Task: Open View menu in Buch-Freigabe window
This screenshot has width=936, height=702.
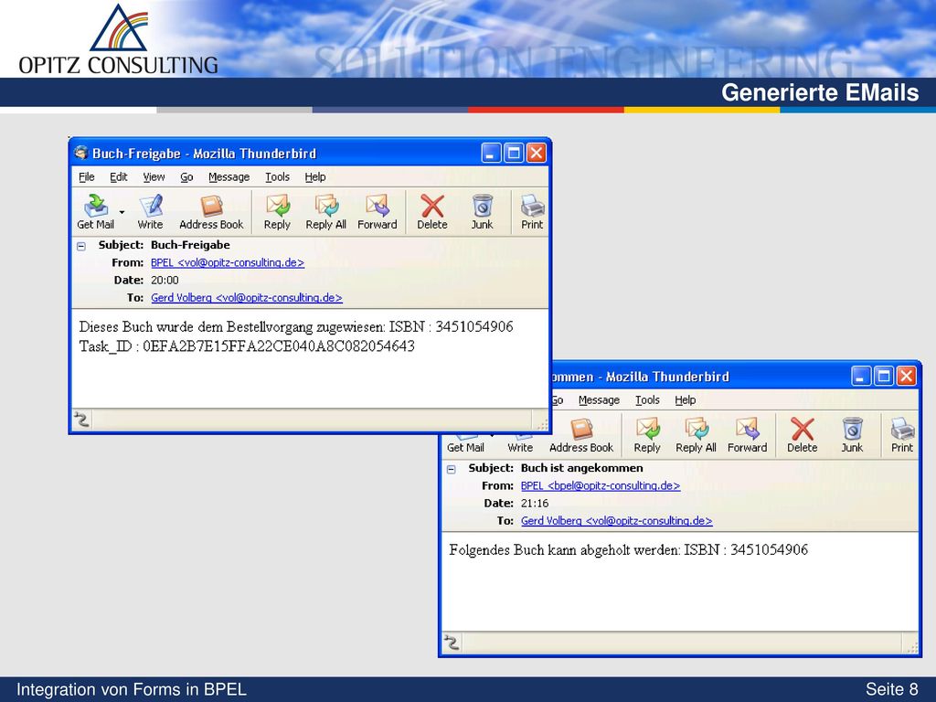Action: [x=154, y=176]
